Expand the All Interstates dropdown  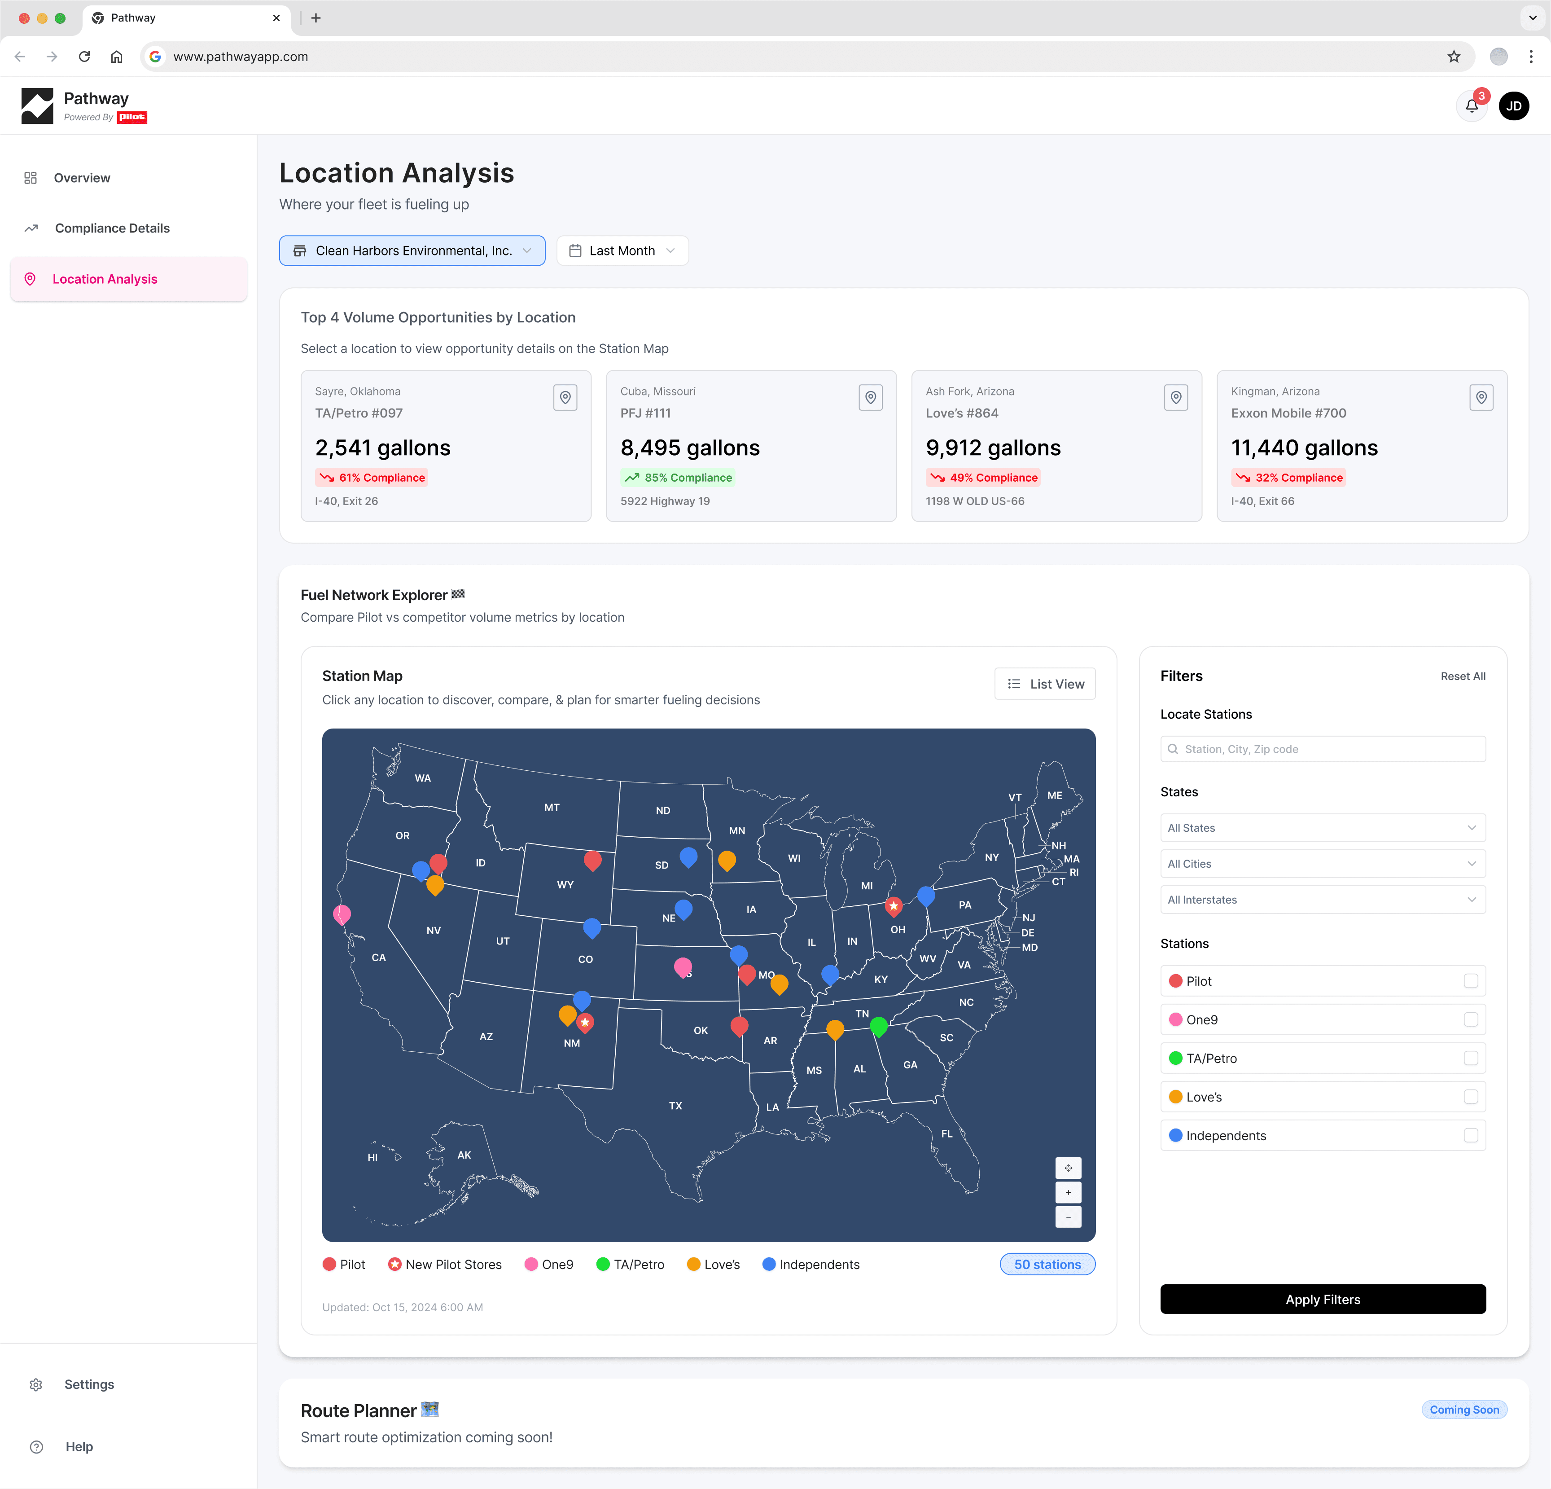tap(1322, 900)
